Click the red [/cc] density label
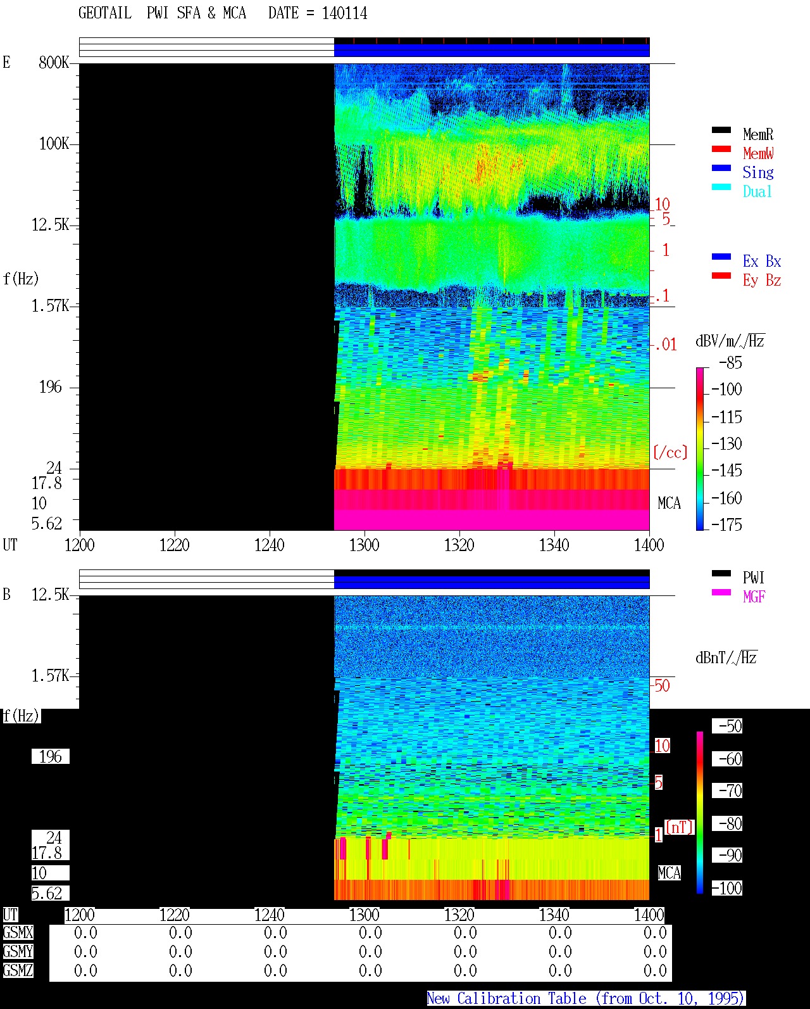 (670, 452)
